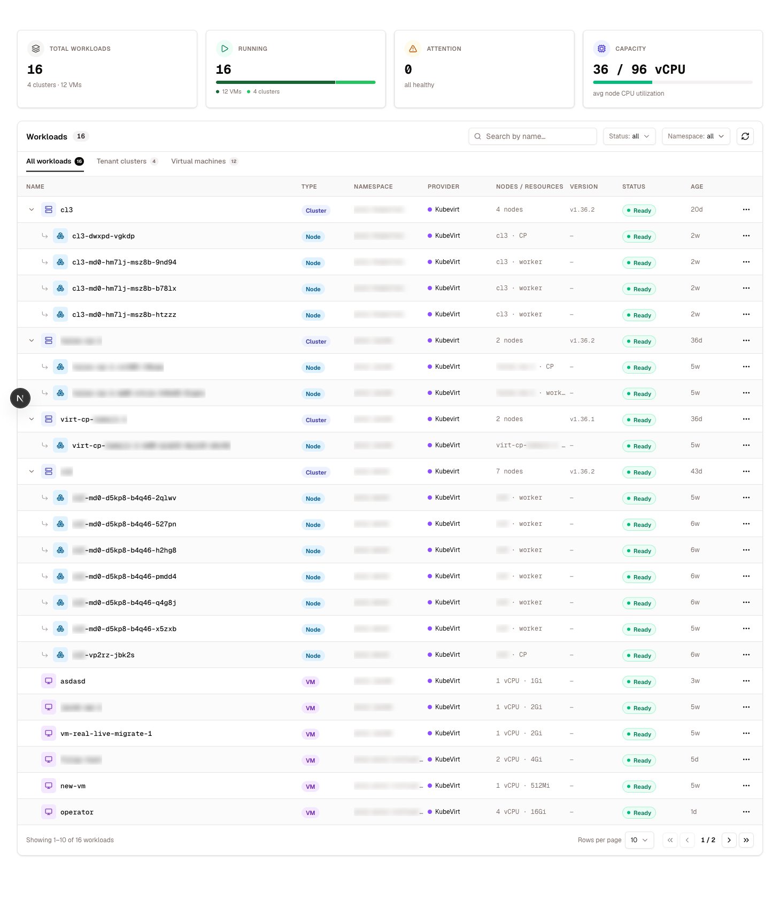This screenshot has width=780, height=924.
Task: Click the Ready badge in cl3 row
Action: click(639, 211)
